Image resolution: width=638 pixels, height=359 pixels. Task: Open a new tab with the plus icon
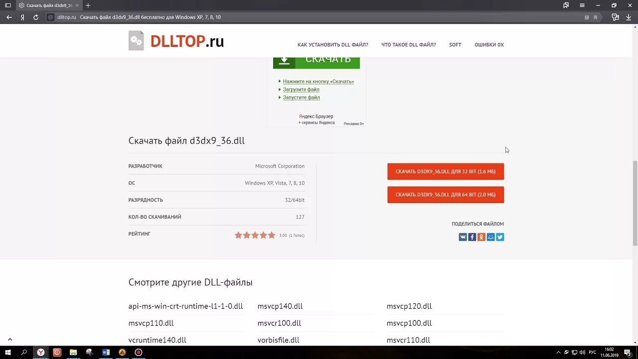(88, 5)
